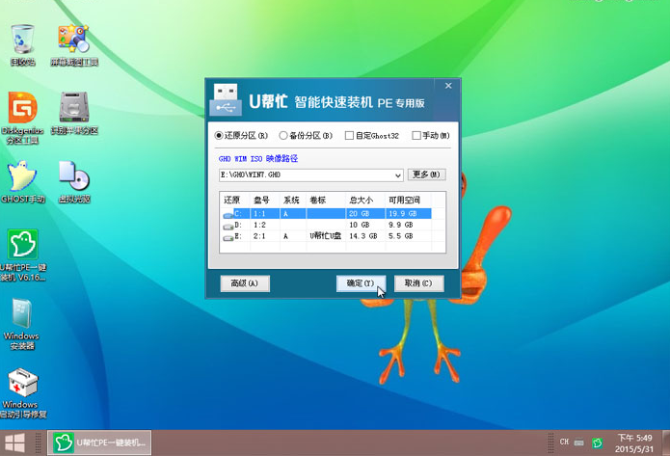Expand the image path dropdown arrow
The width and height of the screenshot is (670, 456).
pyautogui.click(x=398, y=175)
